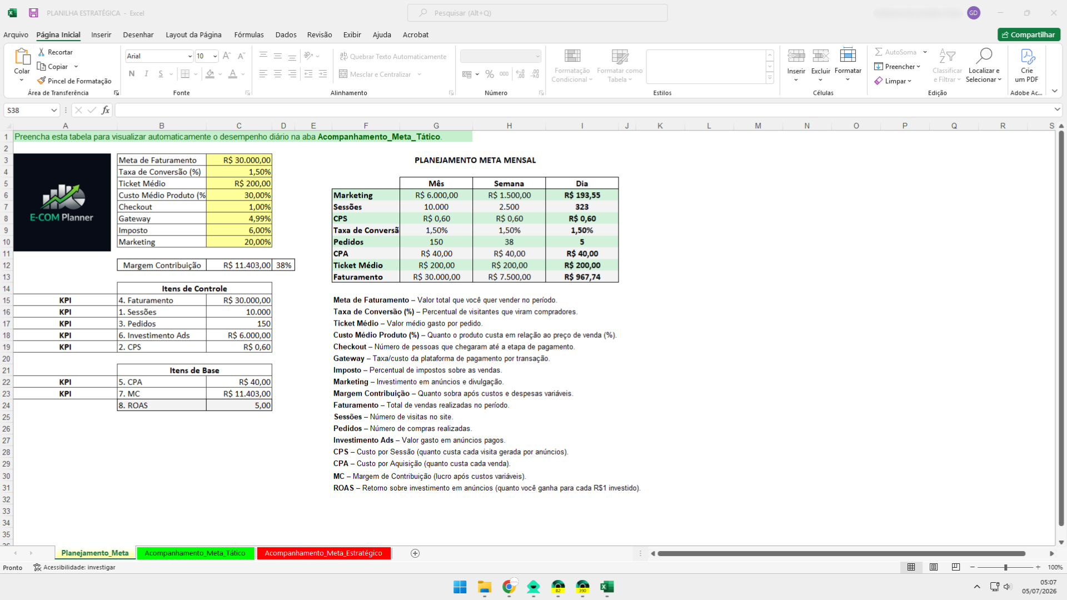Image resolution: width=1067 pixels, height=600 pixels.
Task: Open the Arquivo menu
Action: pyautogui.click(x=16, y=34)
